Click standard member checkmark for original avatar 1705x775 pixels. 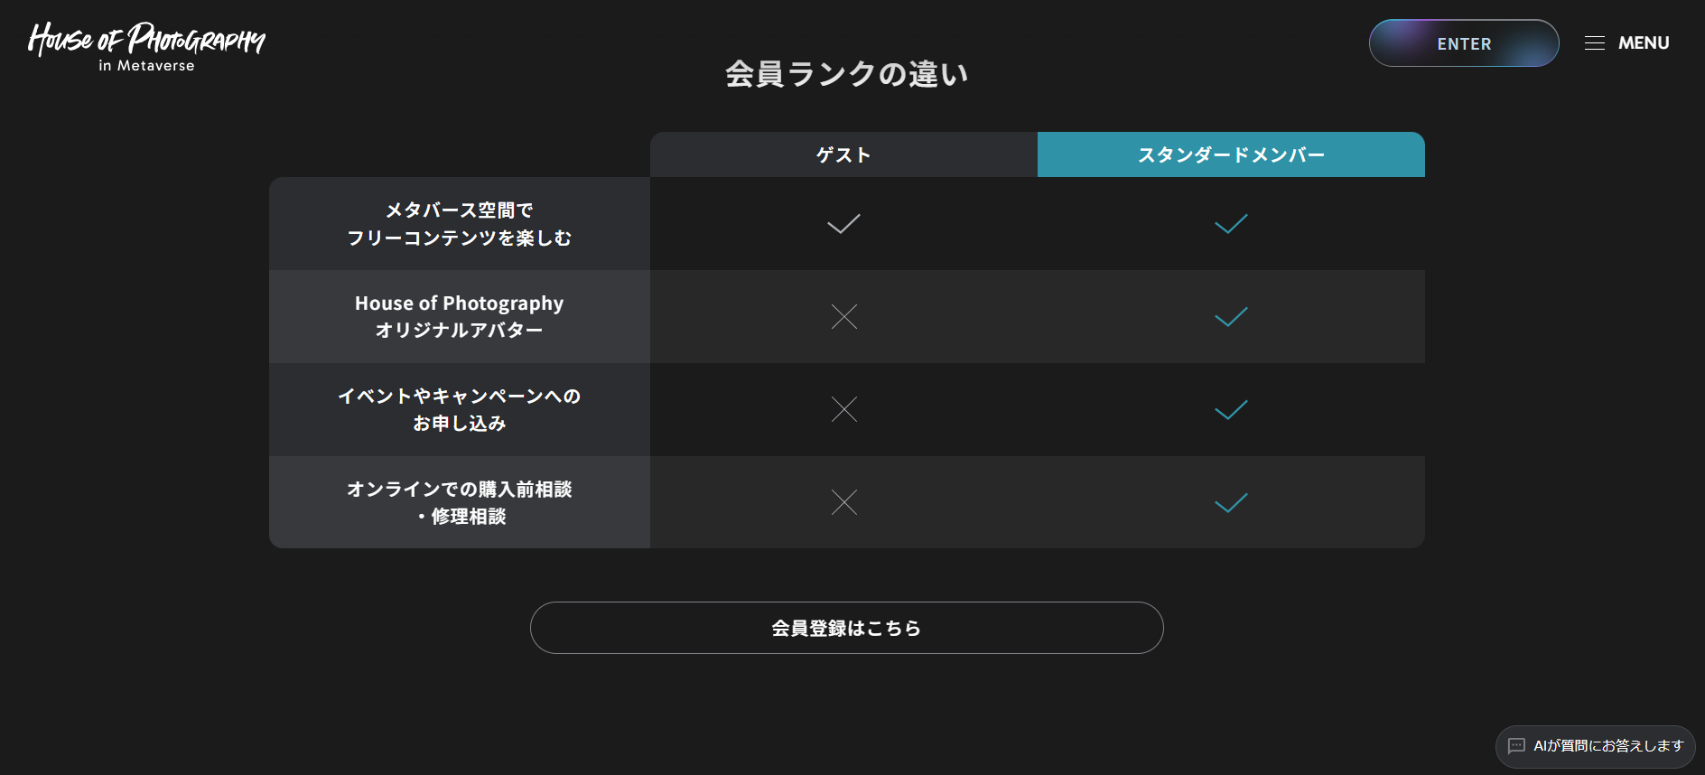(1231, 316)
